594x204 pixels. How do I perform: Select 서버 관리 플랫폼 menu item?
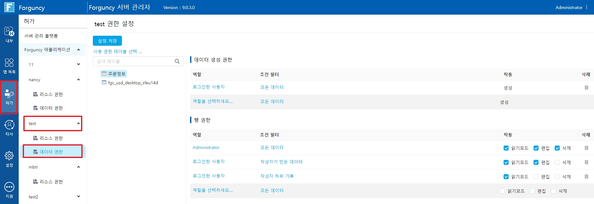coord(41,36)
